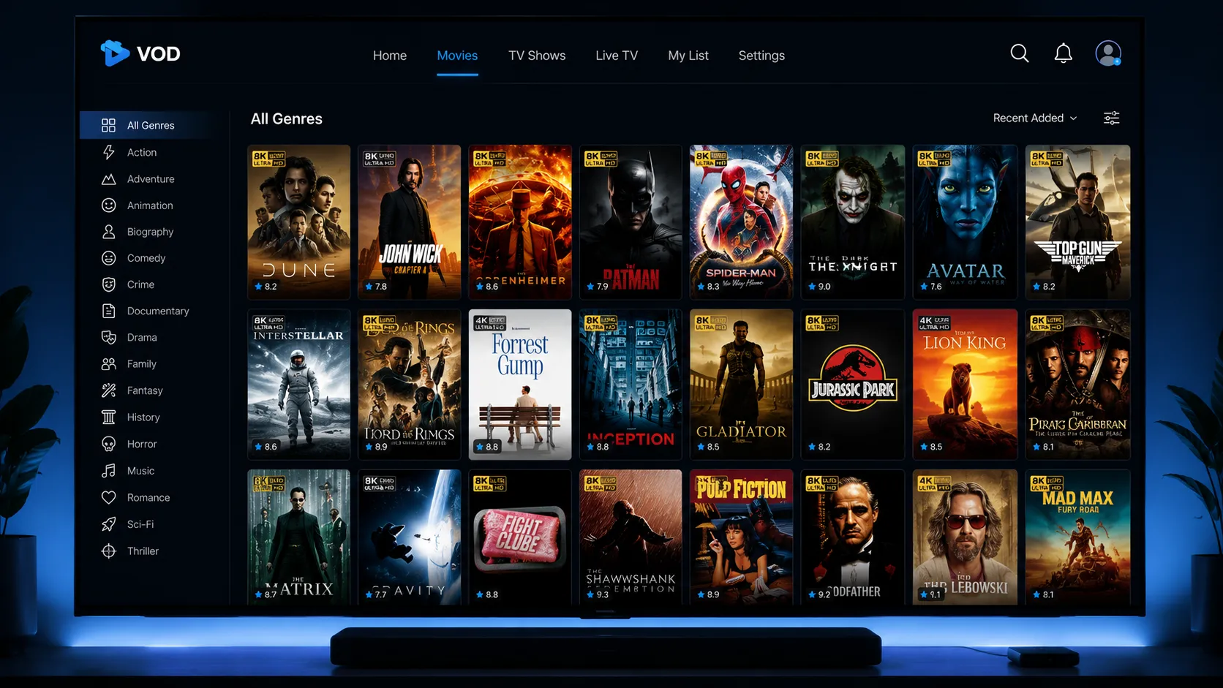Open the Inception movie poster
The height and width of the screenshot is (688, 1223).
[x=631, y=385]
